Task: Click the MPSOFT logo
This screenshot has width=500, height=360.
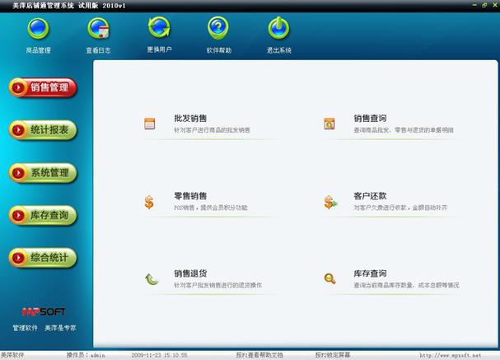Action: 44,311
